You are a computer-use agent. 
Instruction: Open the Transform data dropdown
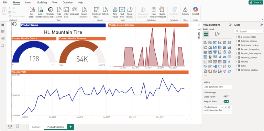tap(97, 12)
